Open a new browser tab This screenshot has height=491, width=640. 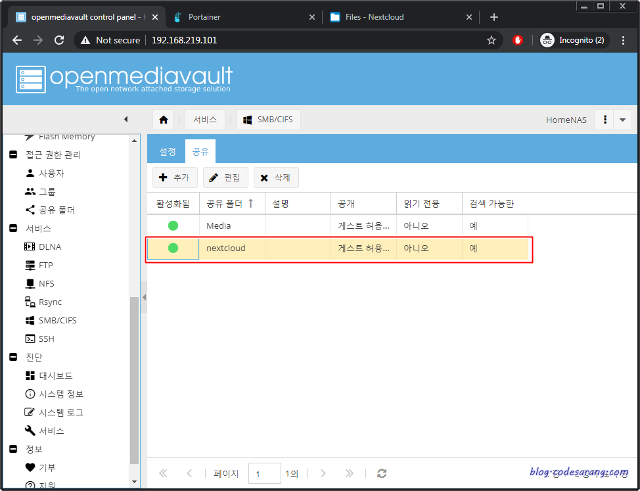click(x=494, y=17)
